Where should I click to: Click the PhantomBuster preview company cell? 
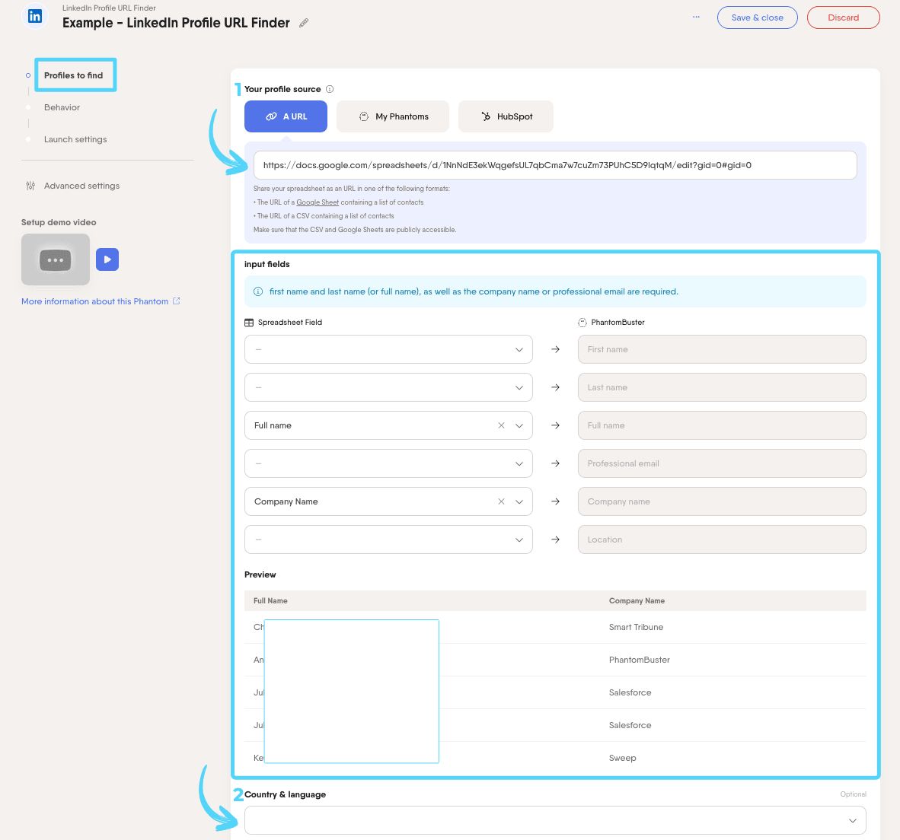coord(640,660)
